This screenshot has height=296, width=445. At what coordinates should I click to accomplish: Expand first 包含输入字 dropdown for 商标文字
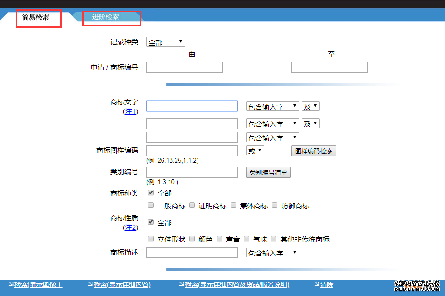(x=272, y=107)
